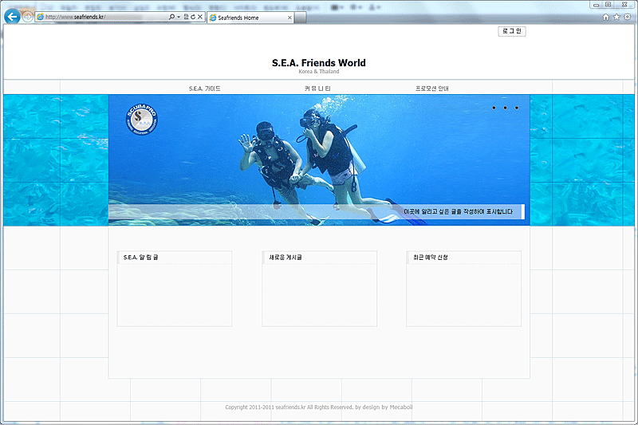Click the browser Home icon
The width and height of the screenshot is (638, 425).
[x=605, y=17]
